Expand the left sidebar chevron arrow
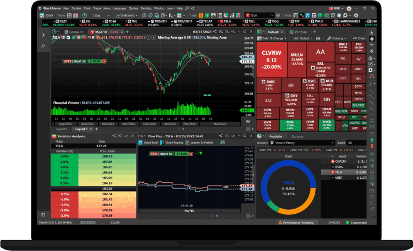Viewport: 413px width, 251px height. 43,35
